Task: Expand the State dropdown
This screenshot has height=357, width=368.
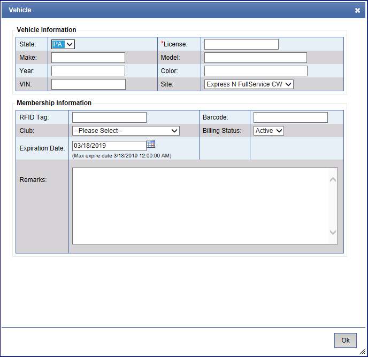Action: pyautogui.click(x=63, y=44)
